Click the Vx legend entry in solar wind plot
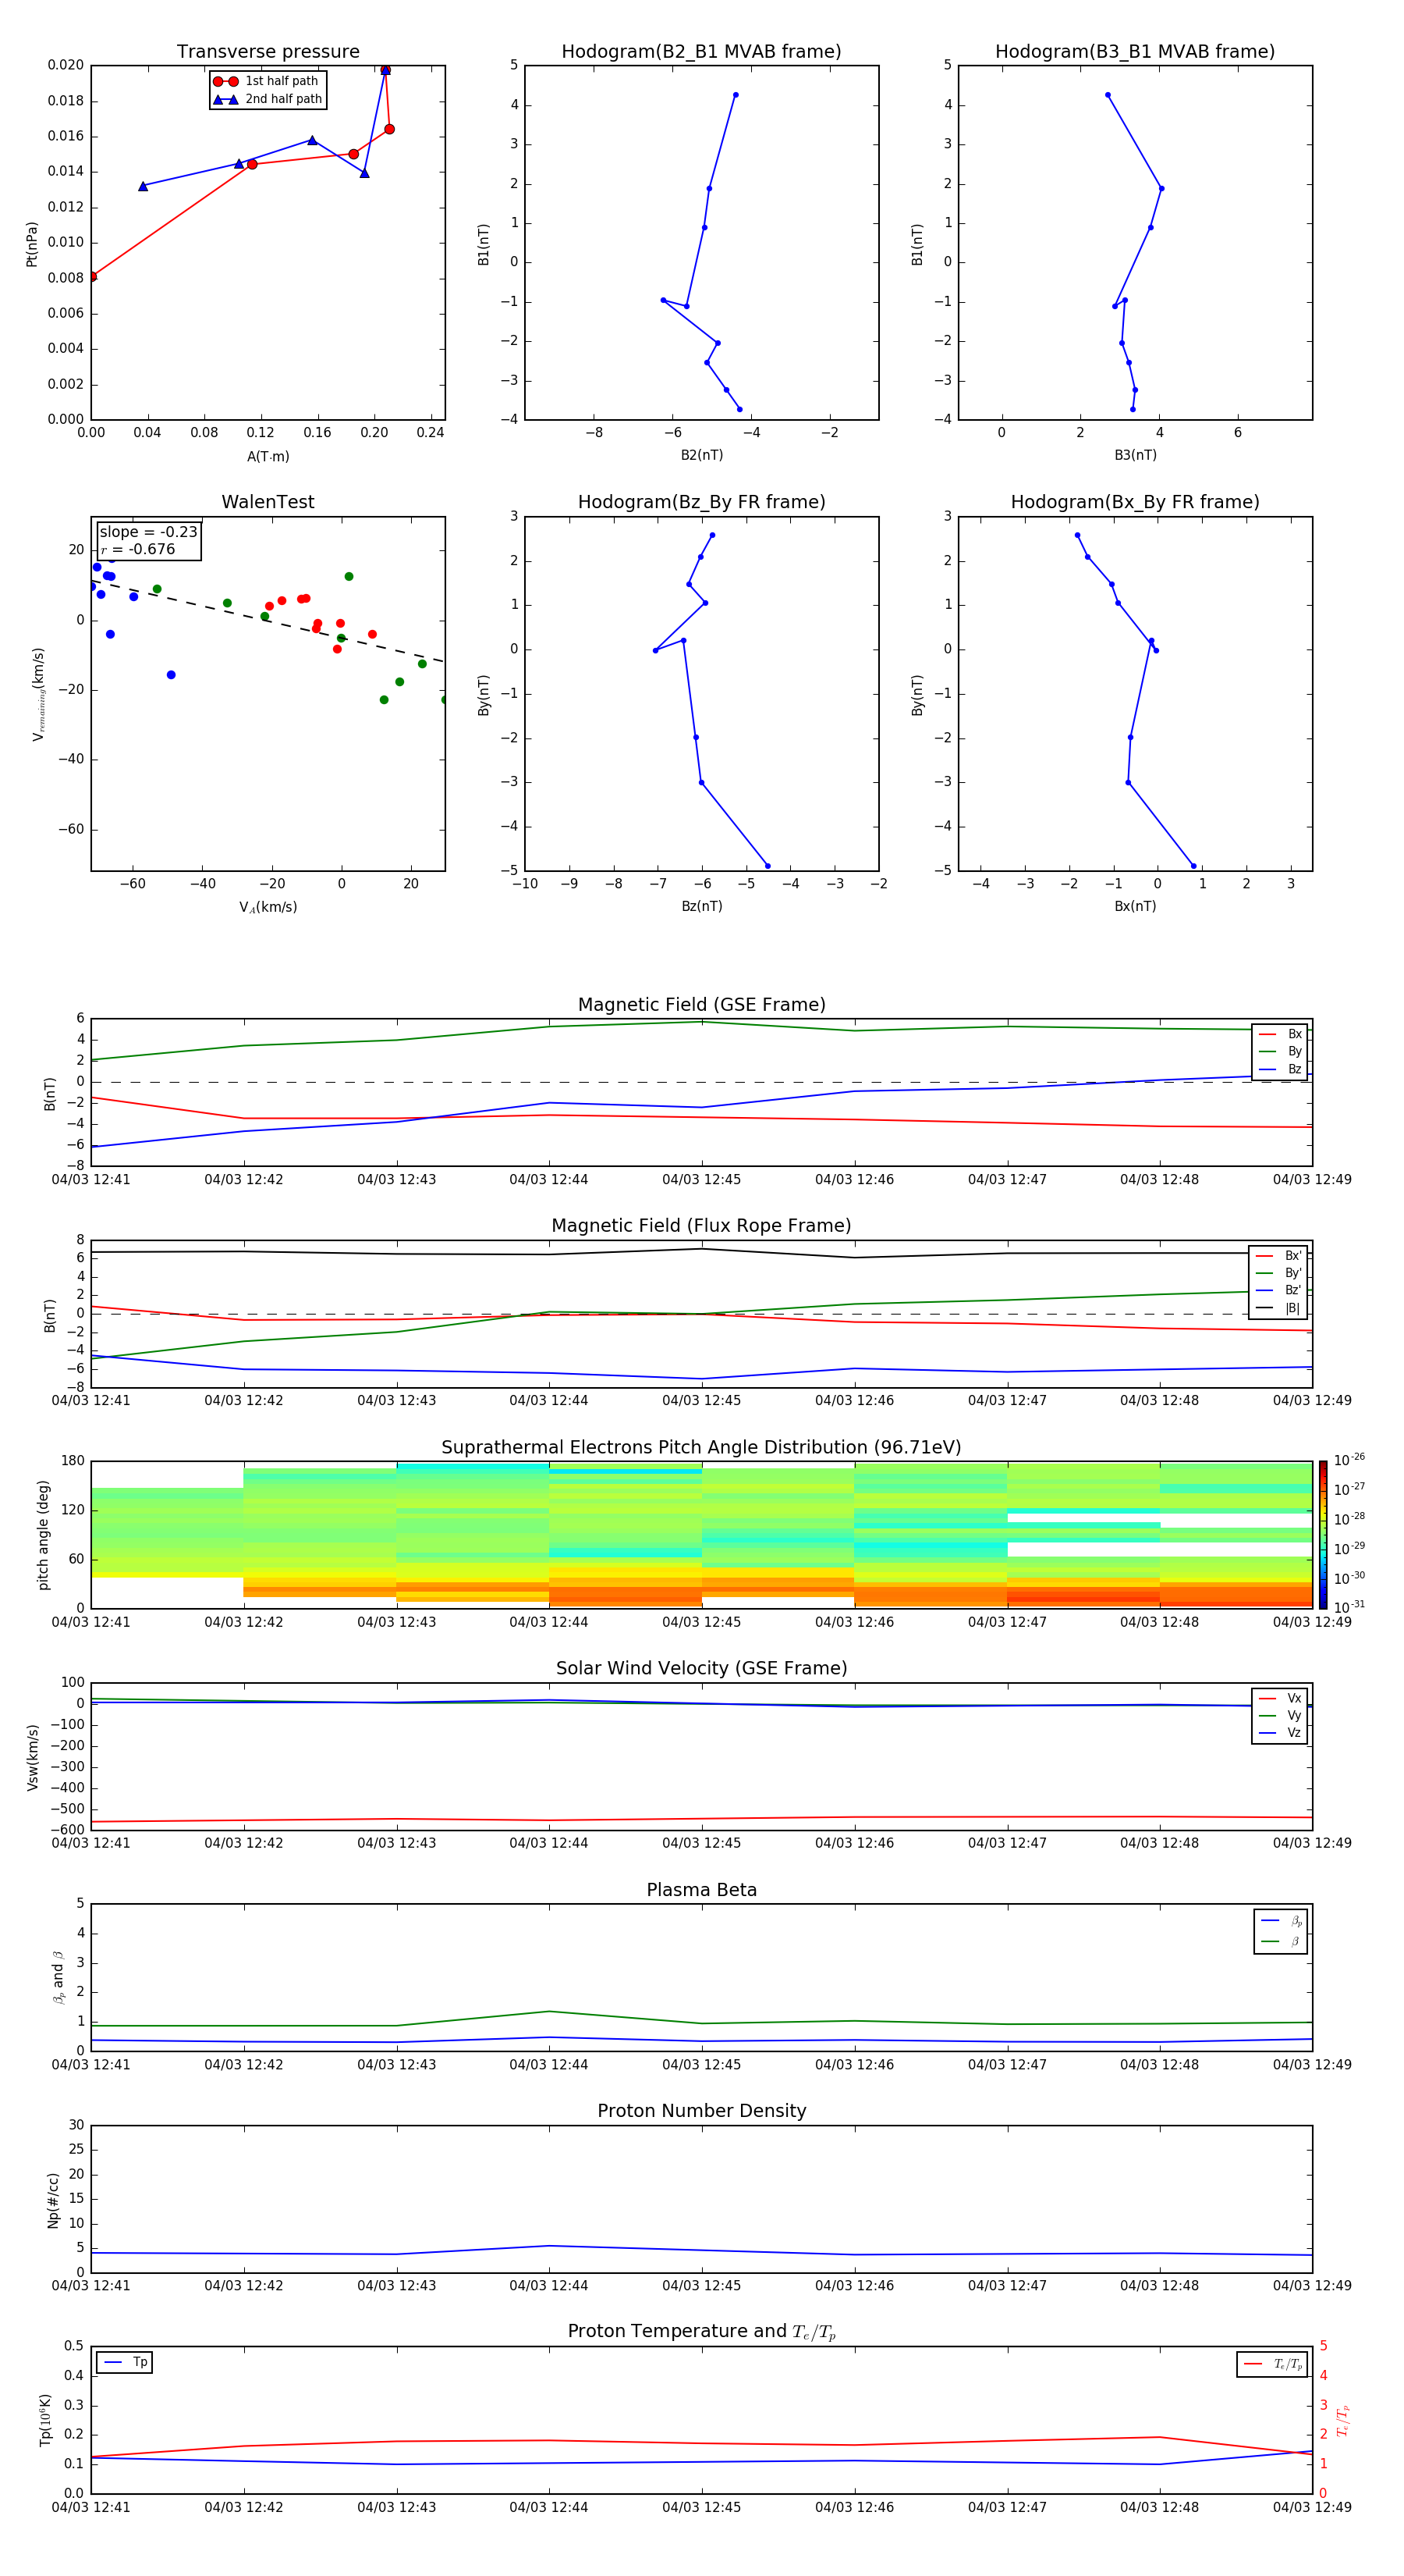Screen dimensions: 1404x2576 click(1280, 1698)
